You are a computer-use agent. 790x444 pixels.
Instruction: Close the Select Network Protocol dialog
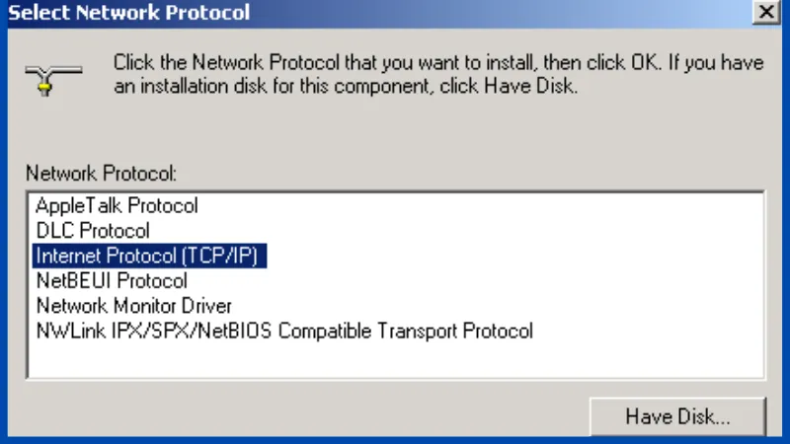(764, 13)
